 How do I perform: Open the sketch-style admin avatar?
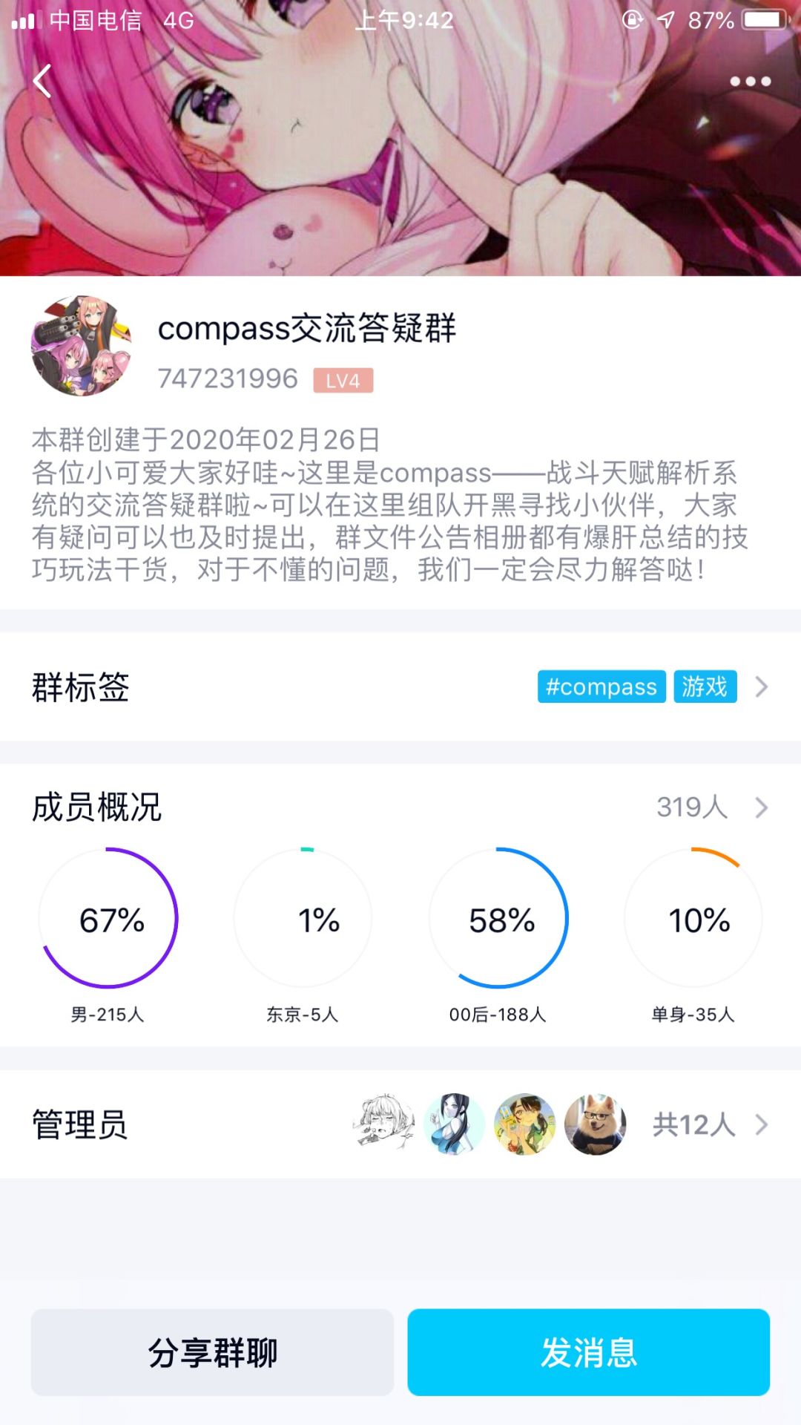pos(383,1124)
